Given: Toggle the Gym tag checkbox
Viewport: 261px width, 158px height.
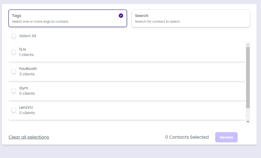Looking at the screenshot, I should (x=14, y=91).
